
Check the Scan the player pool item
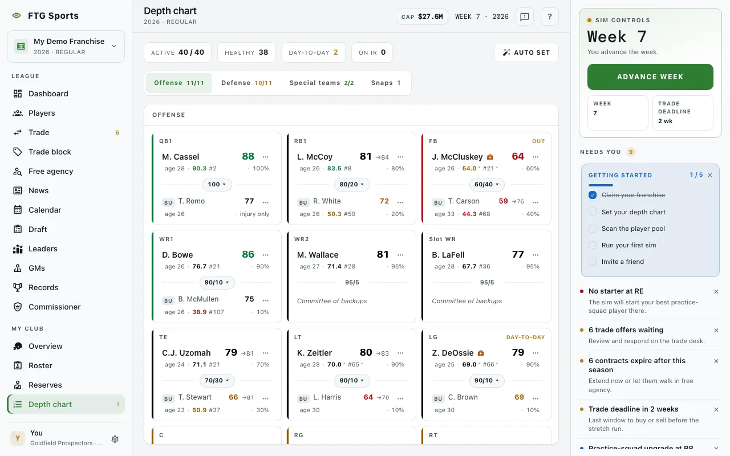pos(593,229)
